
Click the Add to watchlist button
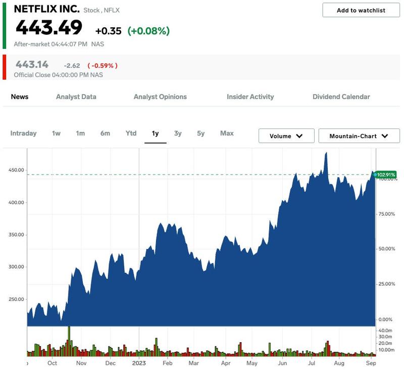[361, 10]
